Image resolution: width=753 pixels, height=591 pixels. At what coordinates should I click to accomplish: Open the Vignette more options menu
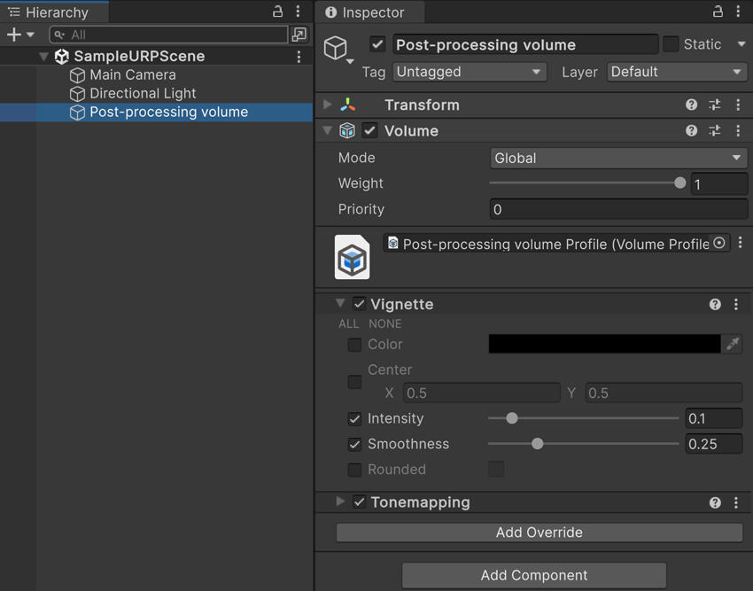[x=735, y=304]
